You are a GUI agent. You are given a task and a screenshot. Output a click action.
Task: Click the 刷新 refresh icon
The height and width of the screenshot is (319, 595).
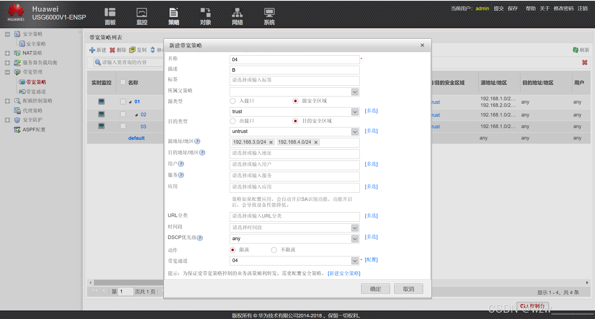pos(575,50)
